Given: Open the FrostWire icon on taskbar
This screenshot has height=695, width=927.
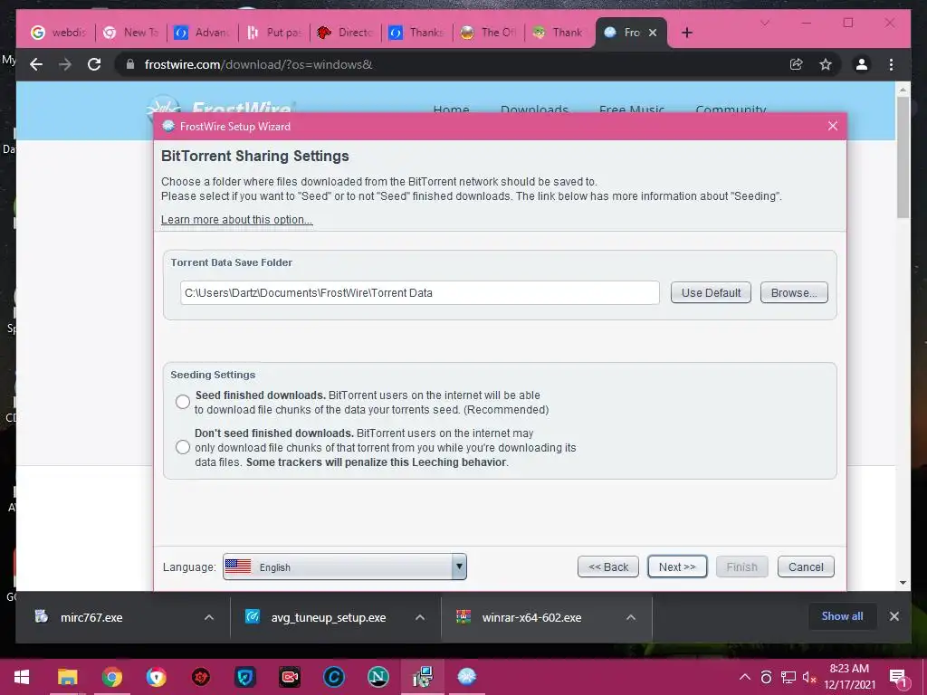Looking at the screenshot, I should pyautogui.click(x=466, y=677).
